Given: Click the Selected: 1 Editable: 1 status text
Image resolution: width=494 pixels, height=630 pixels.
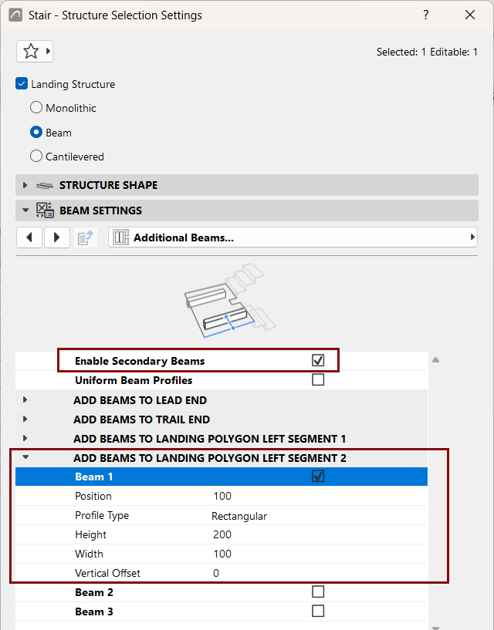Looking at the screenshot, I should pyautogui.click(x=427, y=52).
